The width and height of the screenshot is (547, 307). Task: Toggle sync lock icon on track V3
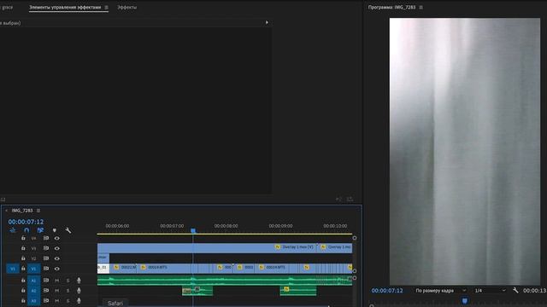coord(46,248)
